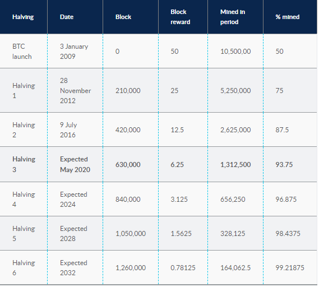Click the Expected 2028 date cell
This screenshot has width=319, height=287.
point(73,234)
